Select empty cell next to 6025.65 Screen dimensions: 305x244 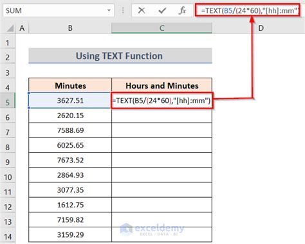(x=162, y=145)
